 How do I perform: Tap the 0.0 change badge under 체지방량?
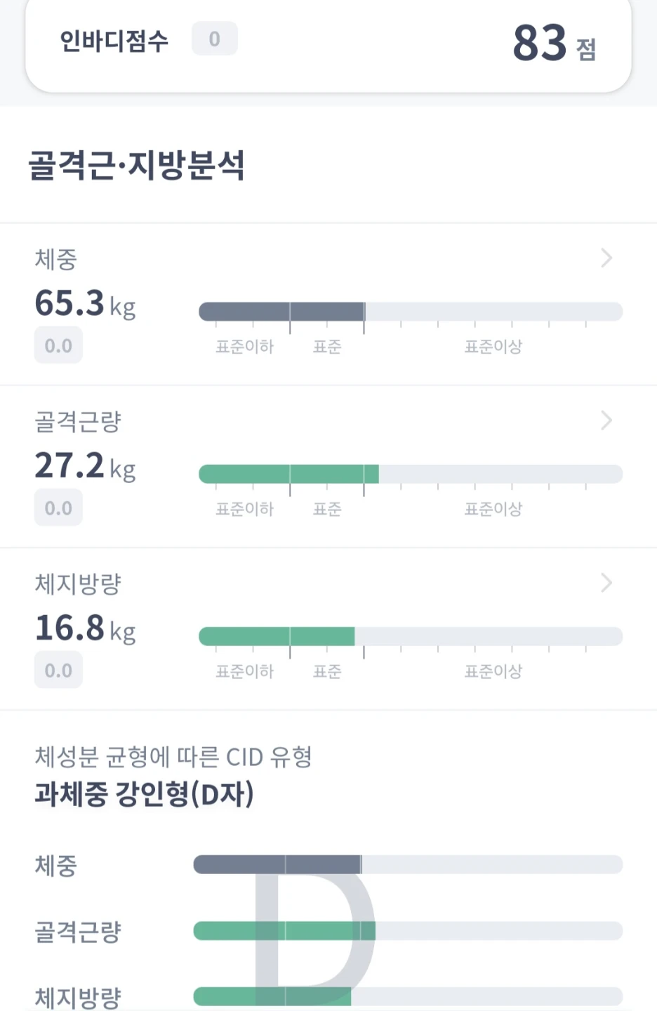58,670
